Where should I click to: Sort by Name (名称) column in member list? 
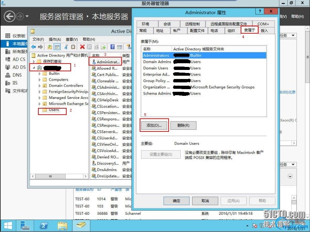(x=157, y=49)
